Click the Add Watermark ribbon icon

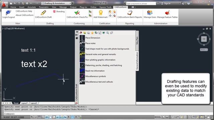[101, 13]
